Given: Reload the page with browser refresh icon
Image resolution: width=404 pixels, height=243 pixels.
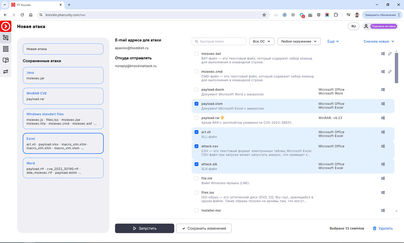Looking at the screenshot, I should click(x=22, y=15).
